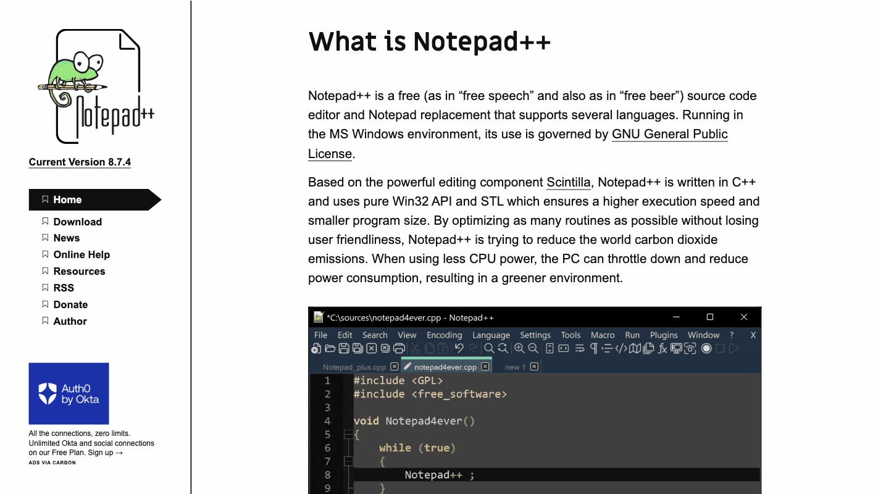Click the synchronize vertical scrolling icon
878x494 pixels.
coord(550,348)
